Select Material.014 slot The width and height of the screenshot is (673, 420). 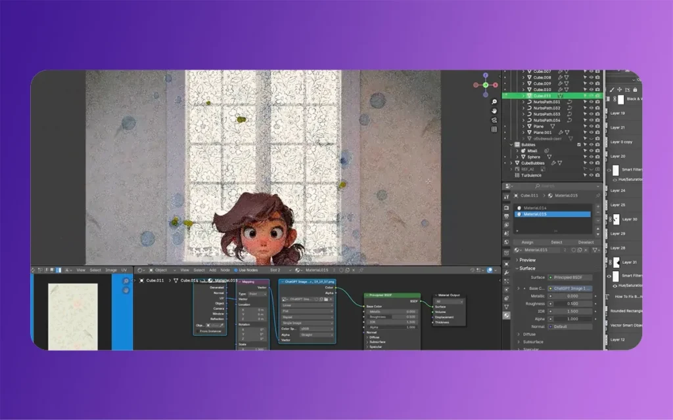tap(552, 208)
